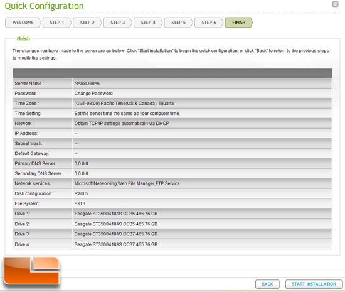Click the Change Password row value
345x292 pixels.
[x=93, y=94]
